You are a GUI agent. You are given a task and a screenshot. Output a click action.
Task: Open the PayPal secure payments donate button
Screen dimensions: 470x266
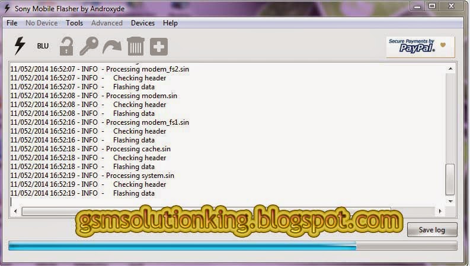420,47
